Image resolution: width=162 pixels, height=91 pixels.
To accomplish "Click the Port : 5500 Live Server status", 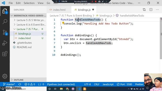I will click(x=124, y=84).
